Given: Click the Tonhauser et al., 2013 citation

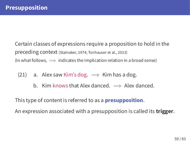Looking at the screenshot, I should [x=107, y=52].
